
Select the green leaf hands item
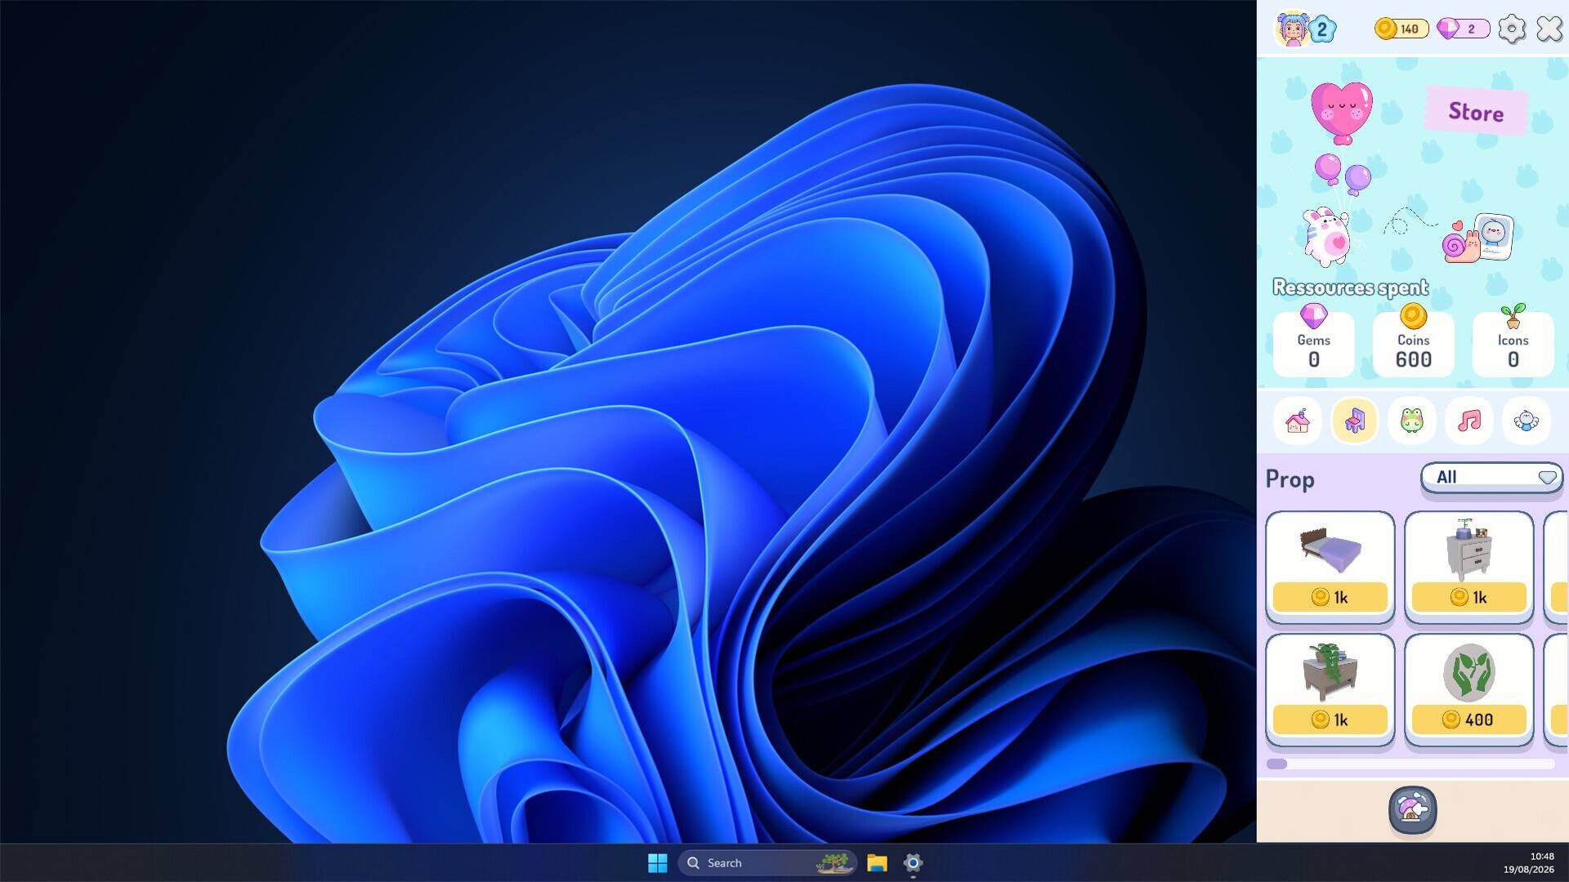(x=1469, y=672)
